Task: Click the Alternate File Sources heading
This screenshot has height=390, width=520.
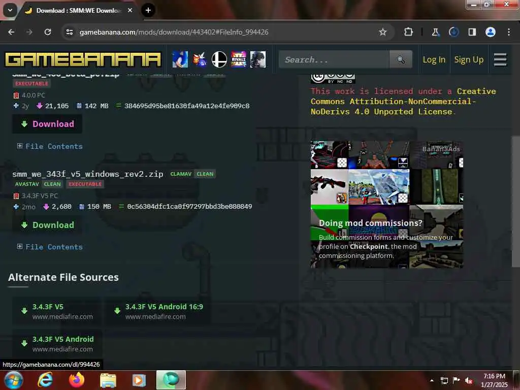Action: (63, 277)
